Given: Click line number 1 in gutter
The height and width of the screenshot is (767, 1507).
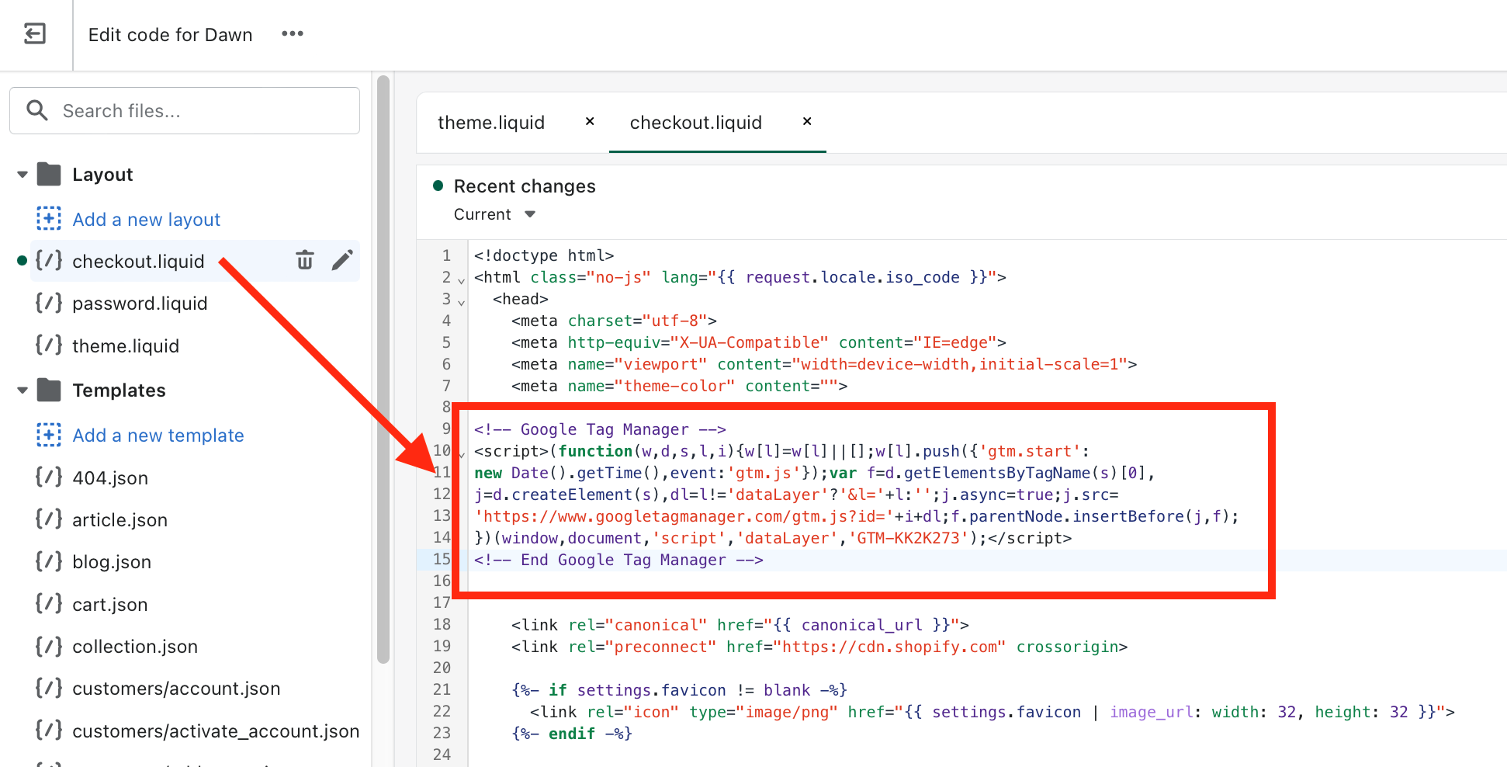Looking at the screenshot, I should pos(446,255).
